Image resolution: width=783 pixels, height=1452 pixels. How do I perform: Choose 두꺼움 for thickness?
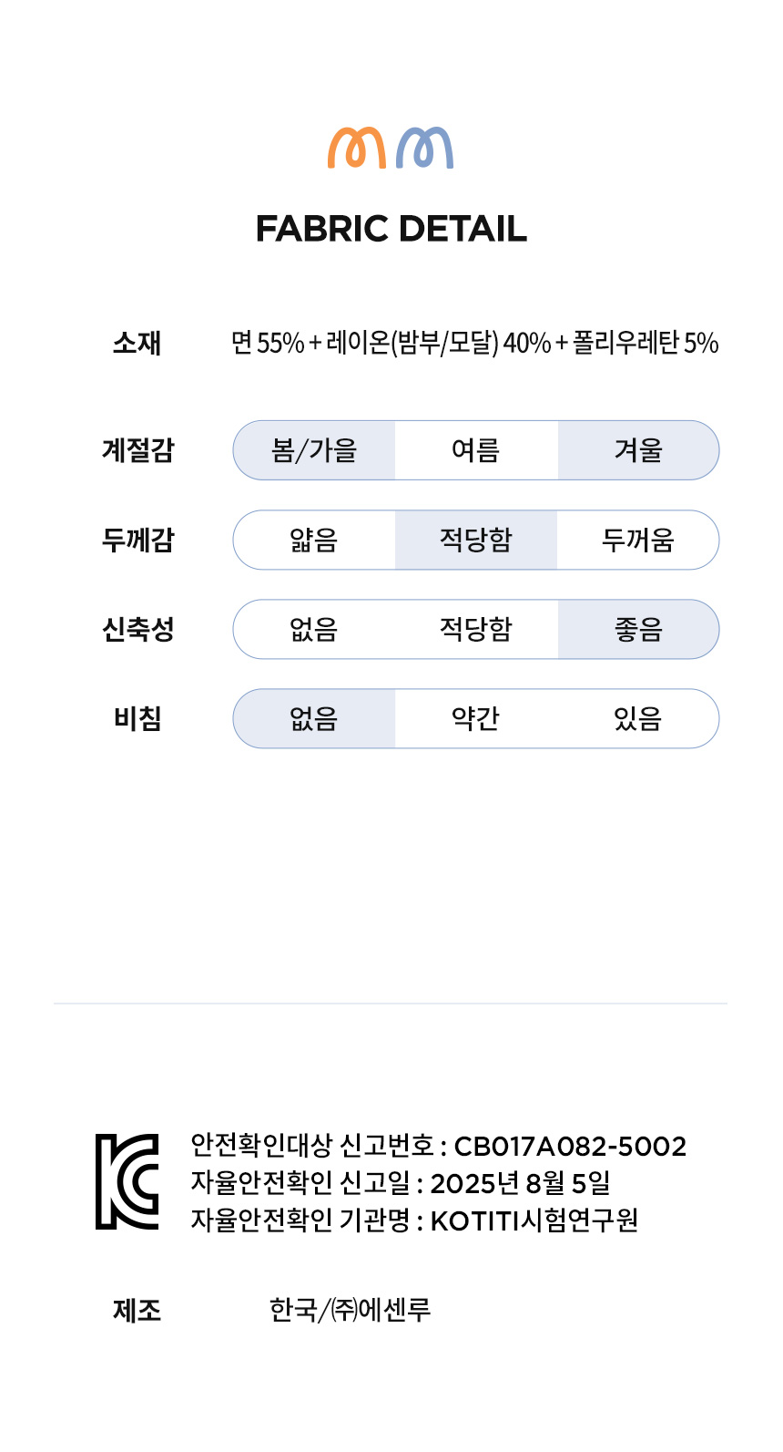(x=638, y=541)
